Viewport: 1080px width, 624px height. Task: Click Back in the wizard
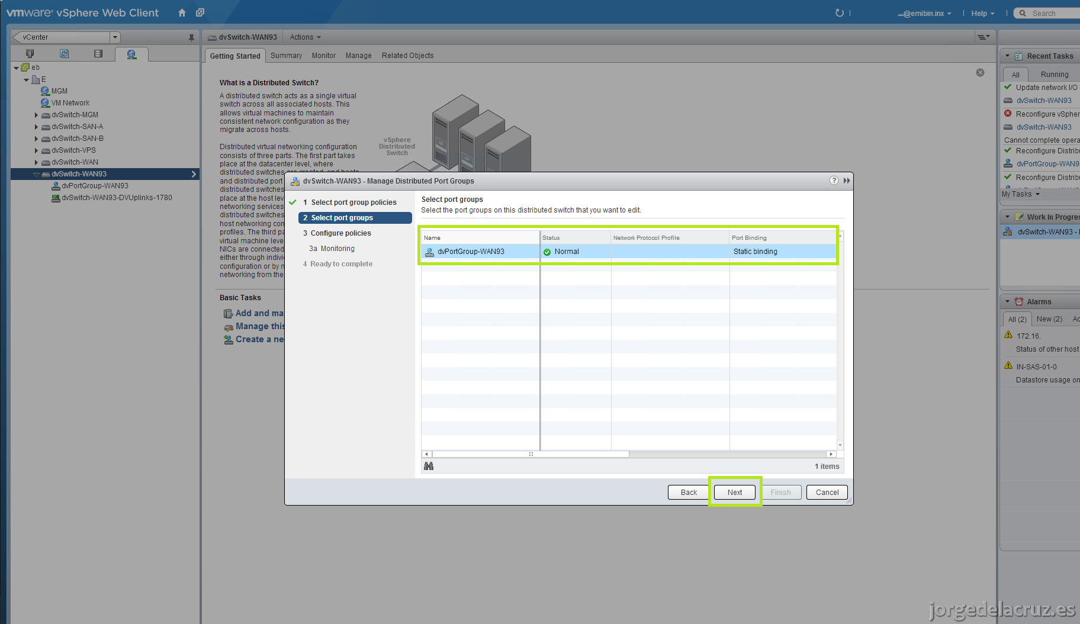(x=689, y=492)
